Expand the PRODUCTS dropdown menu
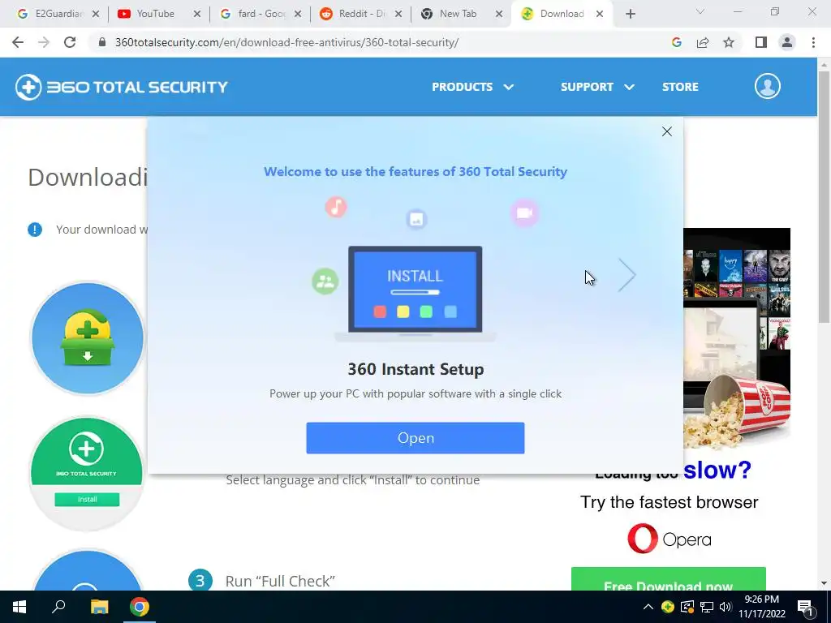The image size is (831, 623). pyautogui.click(x=472, y=87)
